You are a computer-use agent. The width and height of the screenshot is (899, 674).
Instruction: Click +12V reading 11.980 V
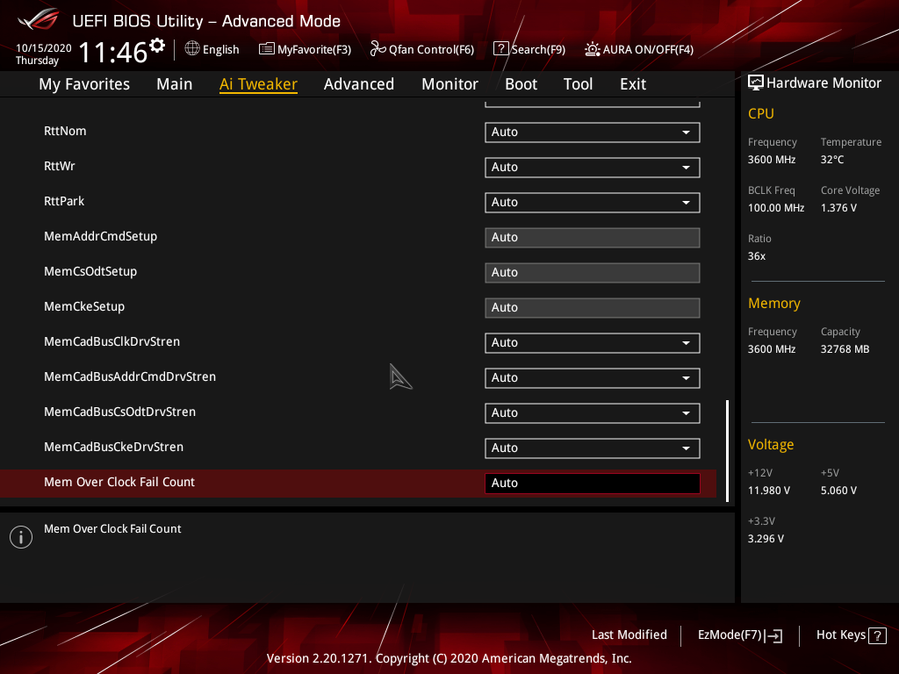(x=769, y=490)
